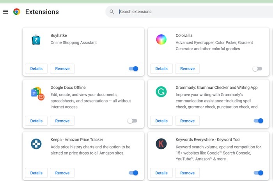Screen dimensions: 273x181
Task: Click 'Keepa - Amazon Price Tracker' title
Action: (77, 140)
